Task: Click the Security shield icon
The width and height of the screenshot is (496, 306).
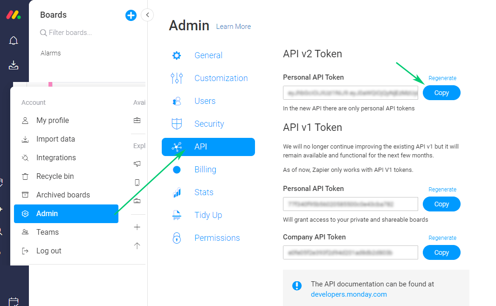Action: click(x=177, y=124)
